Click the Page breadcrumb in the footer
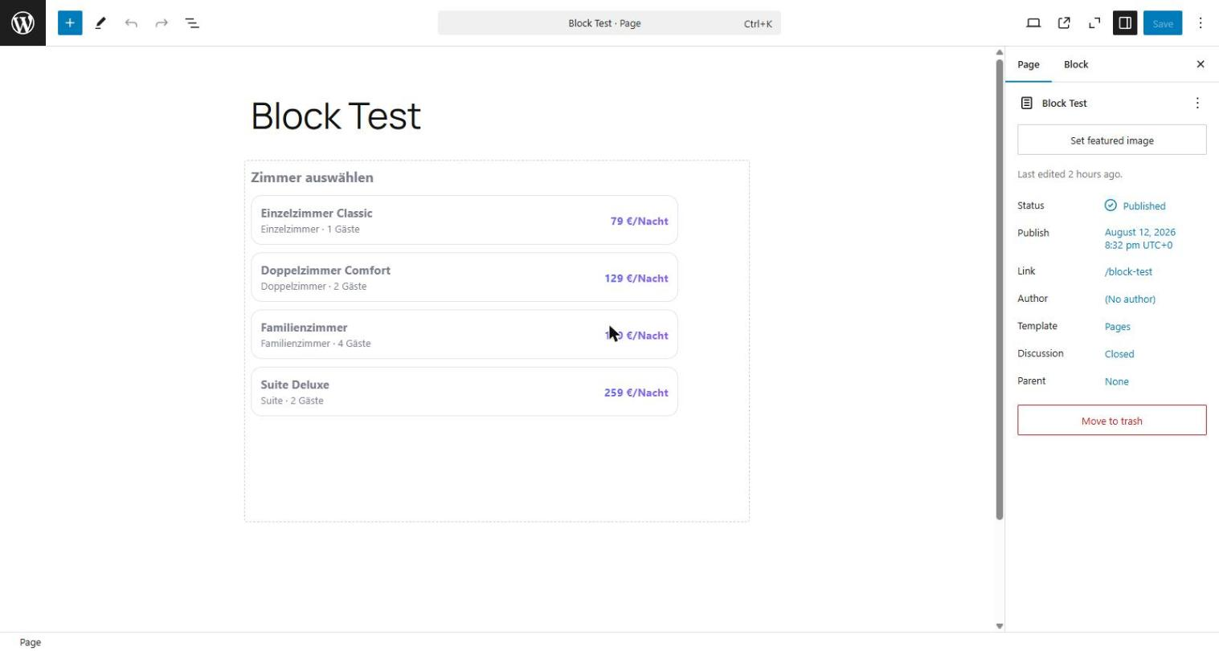1219x651 pixels. click(30, 642)
